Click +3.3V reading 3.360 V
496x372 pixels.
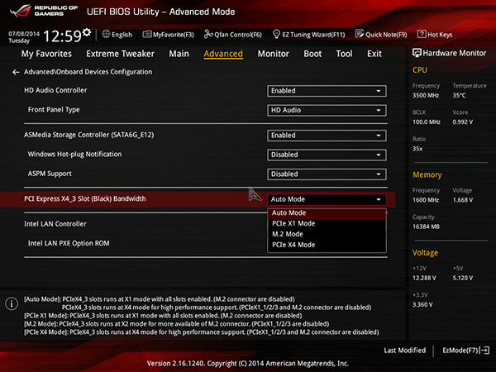[422, 304]
